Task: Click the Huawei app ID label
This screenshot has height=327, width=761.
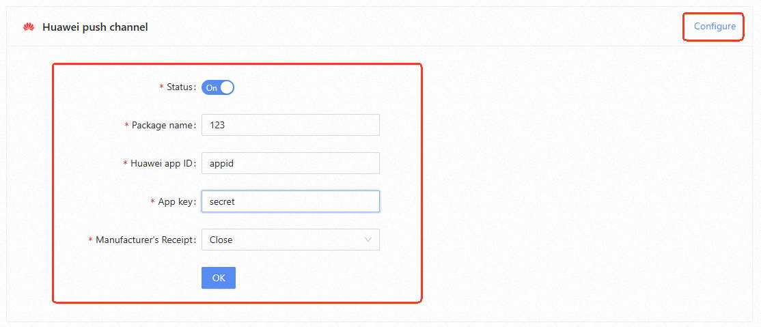Action: tap(162, 164)
